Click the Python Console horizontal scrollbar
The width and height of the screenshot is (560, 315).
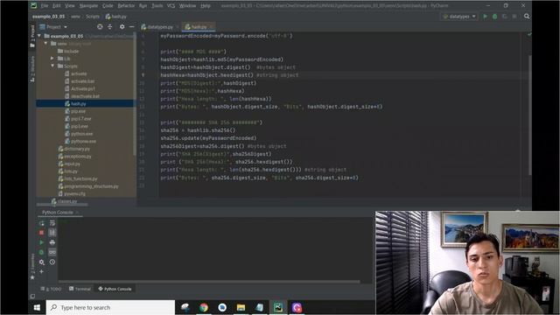(209, 282)
